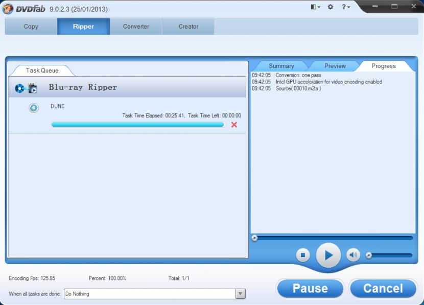Viewport: 424px width, 305px height.
Task: Click the DUNE task progress bar
Action: (137, 124)
